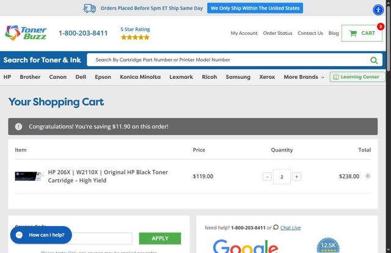
Task: Select the Xerox brand menu item
Action: [267, 77]
